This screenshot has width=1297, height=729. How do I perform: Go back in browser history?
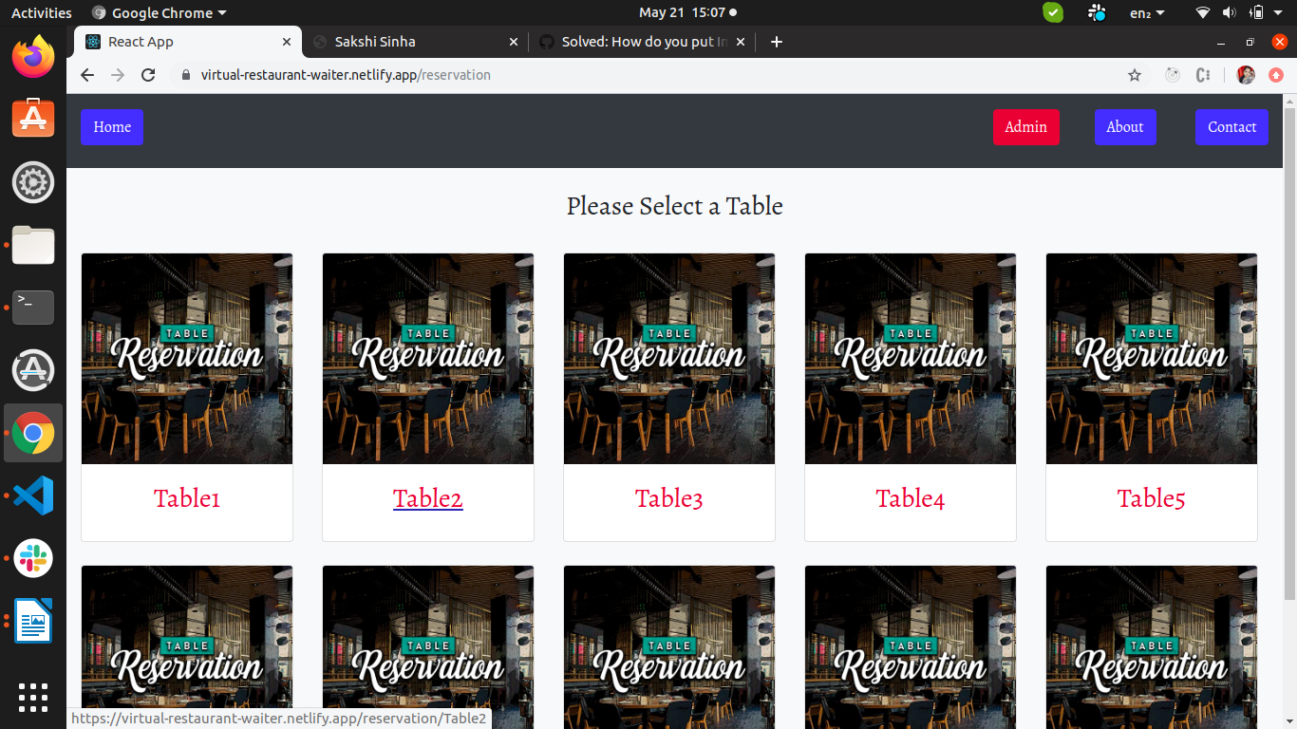tap(87, 75)
